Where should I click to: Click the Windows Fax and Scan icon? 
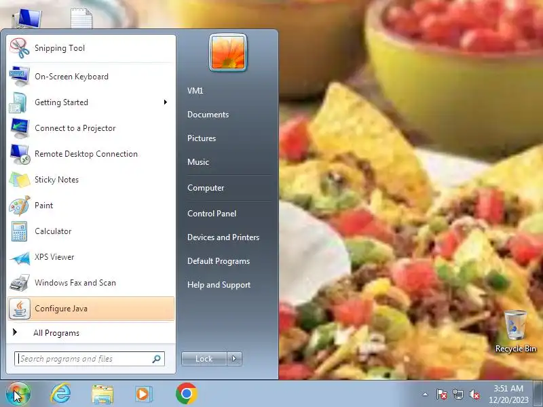[20, 283]
